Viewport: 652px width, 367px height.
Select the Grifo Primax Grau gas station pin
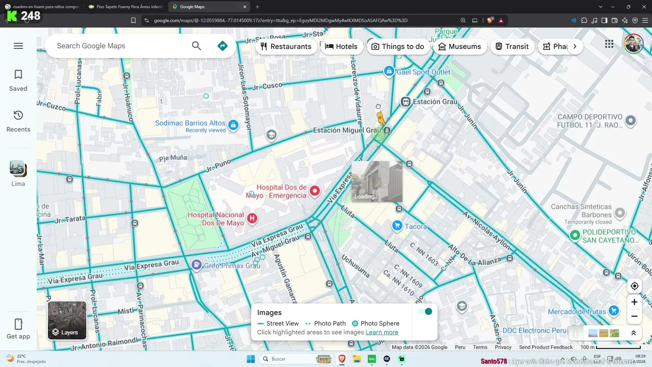tap(197, 265)
